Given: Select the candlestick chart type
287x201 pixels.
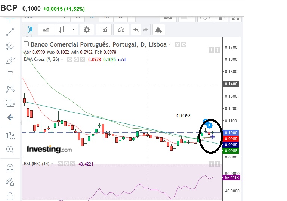Looking at the screenshot, I should tap(30, 29).
